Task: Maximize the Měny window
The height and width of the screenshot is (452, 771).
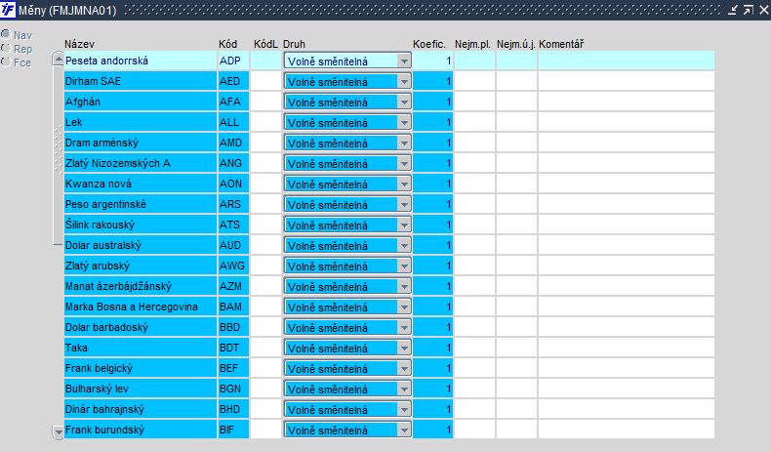Action: pos(749,10)
